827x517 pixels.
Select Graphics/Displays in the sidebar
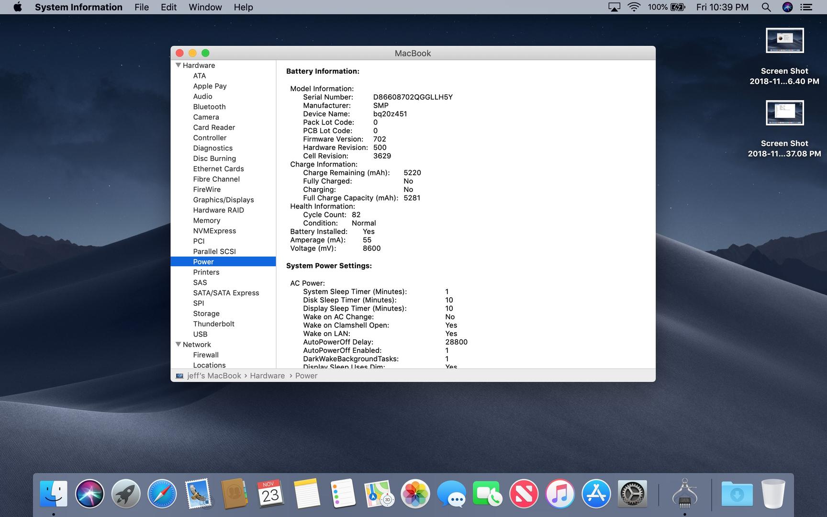(224, 200)
